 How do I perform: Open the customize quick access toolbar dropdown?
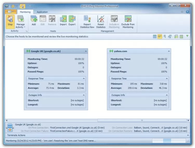click(30, 6)
